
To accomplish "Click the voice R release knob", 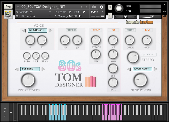I will pos(42,40).
